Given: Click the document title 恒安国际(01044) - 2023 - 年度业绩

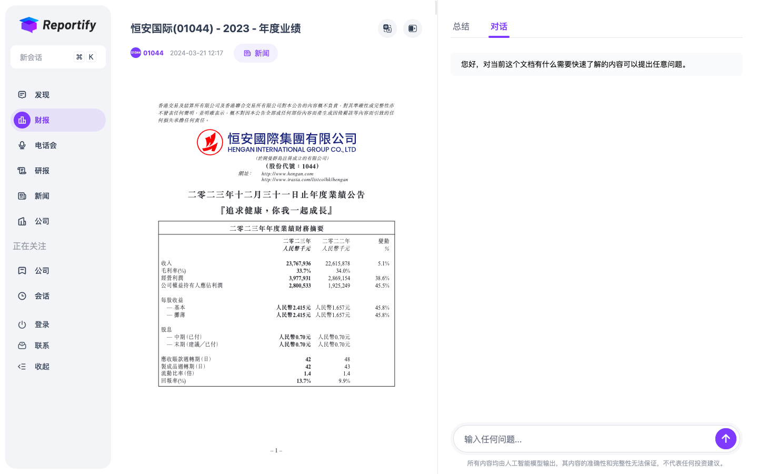Looking at the screenshot, I should [216, 28].
